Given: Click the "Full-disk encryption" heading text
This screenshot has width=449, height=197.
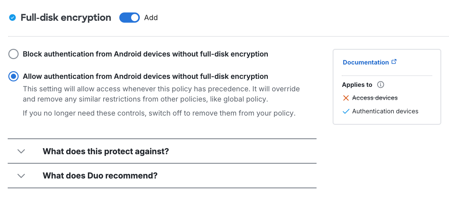Looking at the screenshot, I should pyautogui.click(x=65, y=18).
